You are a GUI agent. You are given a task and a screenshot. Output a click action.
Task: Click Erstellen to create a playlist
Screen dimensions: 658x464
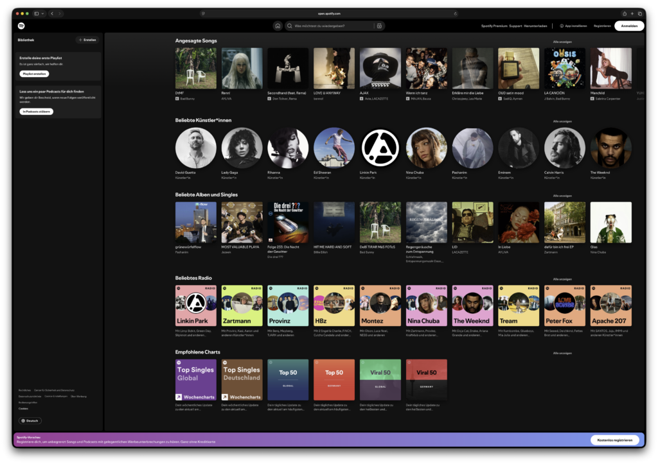point(87,40)
